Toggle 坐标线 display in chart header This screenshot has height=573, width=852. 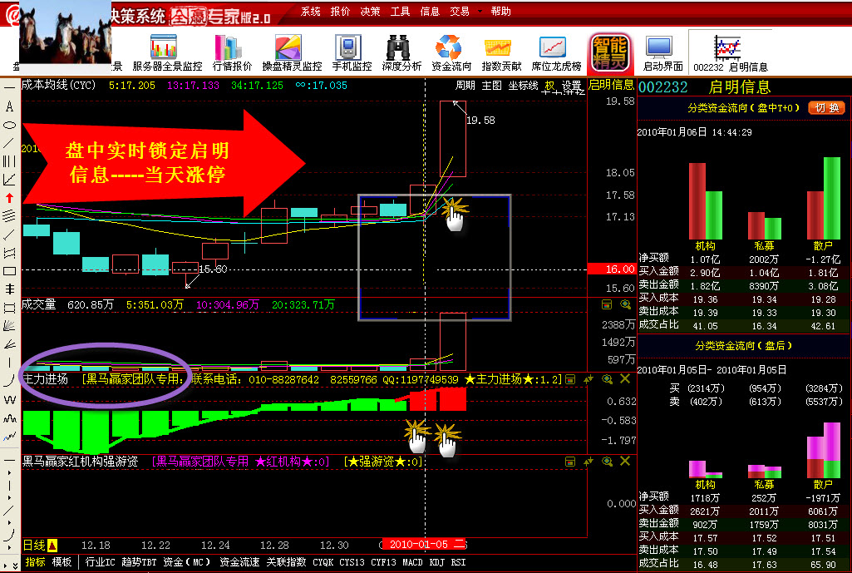[523, 86]
